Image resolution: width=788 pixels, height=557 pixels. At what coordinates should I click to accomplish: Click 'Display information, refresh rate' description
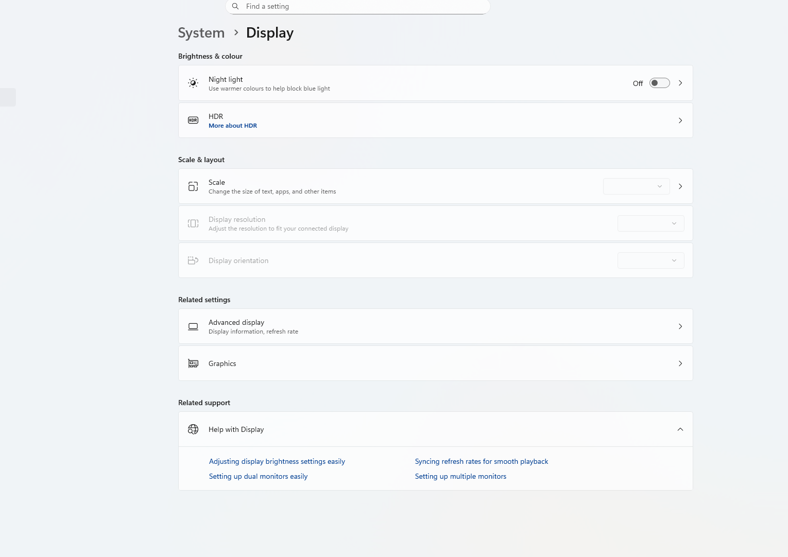pos(253,332)
